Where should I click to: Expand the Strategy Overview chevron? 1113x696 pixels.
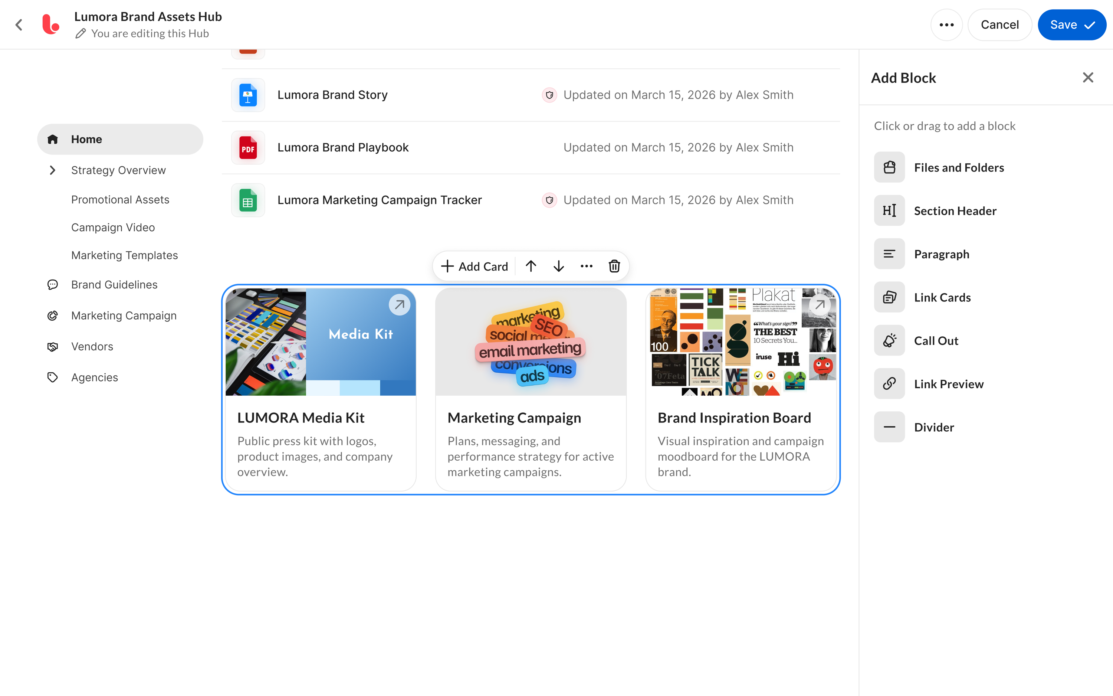[x=52, y=170]
